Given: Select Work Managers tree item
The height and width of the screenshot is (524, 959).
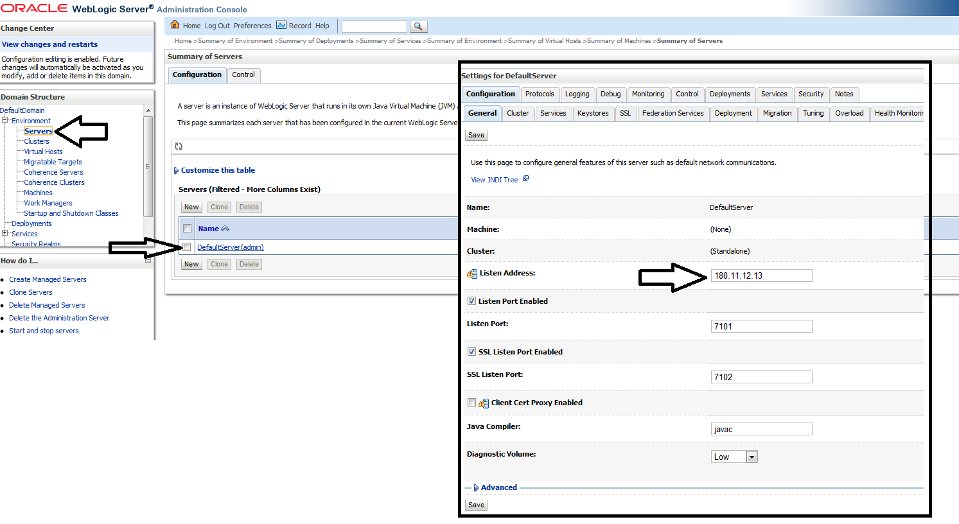Looking at the screenshot, I should pyautogui.click(x=48, y=203).
